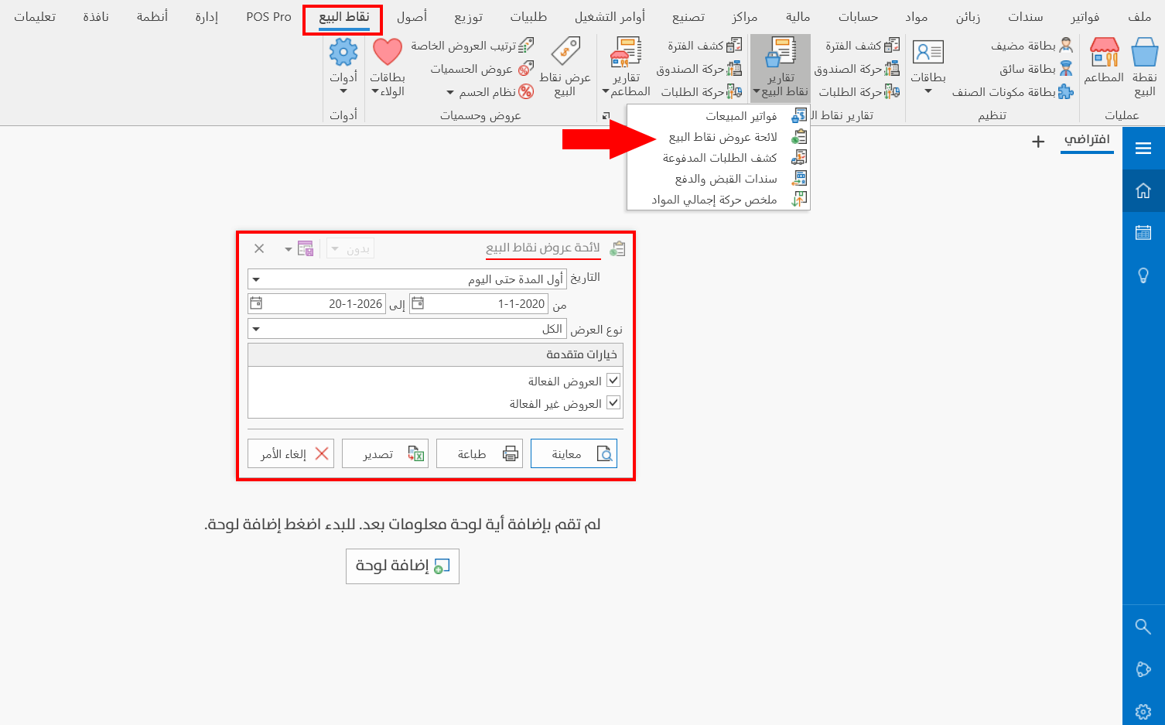Open نقطة البيع basket icon in ribbon

1144,67
